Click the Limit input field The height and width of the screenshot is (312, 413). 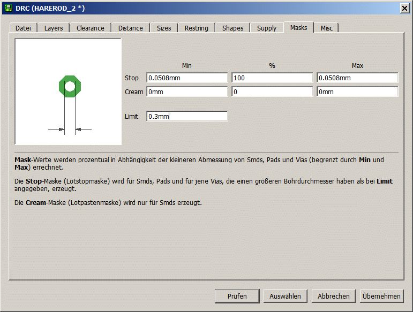(187, 116)
